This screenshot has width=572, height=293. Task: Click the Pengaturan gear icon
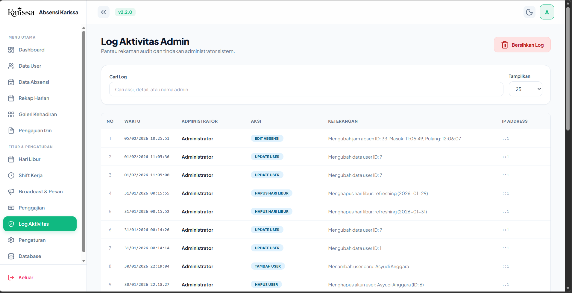[x=11, y=240]
